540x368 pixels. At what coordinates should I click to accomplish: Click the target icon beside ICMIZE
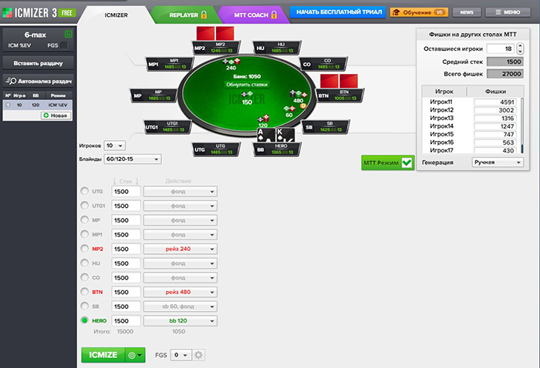(x=134, y=355)
